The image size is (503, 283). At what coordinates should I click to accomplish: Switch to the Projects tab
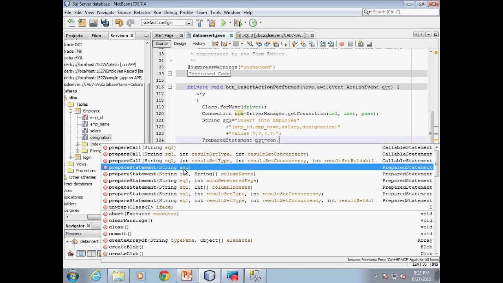[x=74, y=36]
